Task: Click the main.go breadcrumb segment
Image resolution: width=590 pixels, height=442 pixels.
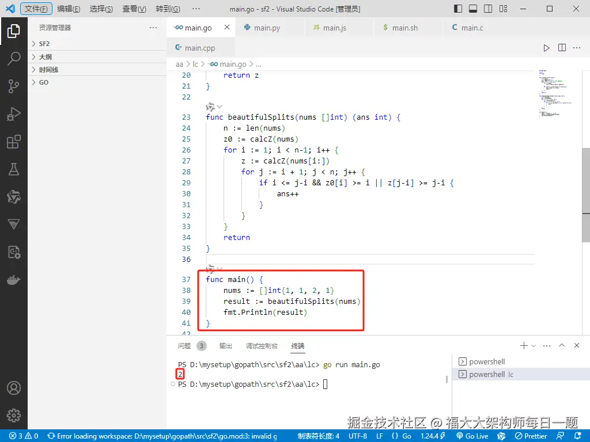Action: 228,64
